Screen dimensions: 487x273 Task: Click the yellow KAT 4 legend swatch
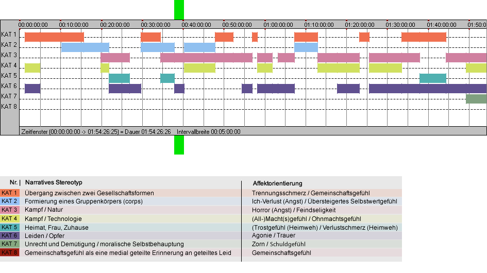10,218
